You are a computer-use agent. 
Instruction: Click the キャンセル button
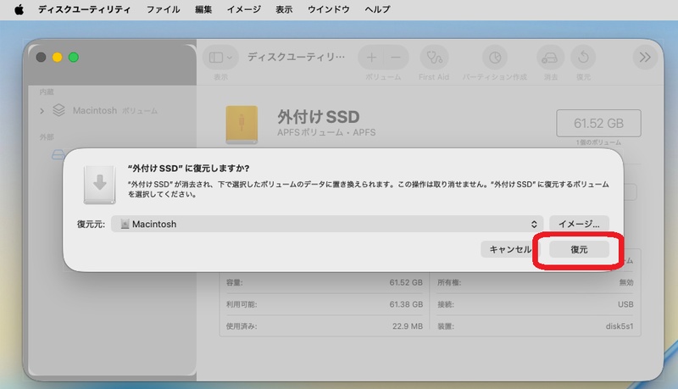[510, 249]
